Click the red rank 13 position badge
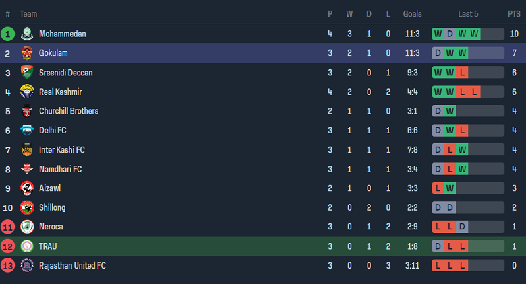This screenshot has height=284, width=526. tap(8, 265)
